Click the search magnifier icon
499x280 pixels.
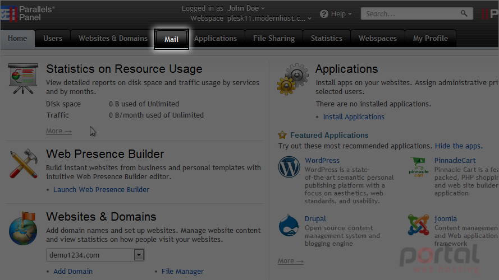tap(464, 13)
